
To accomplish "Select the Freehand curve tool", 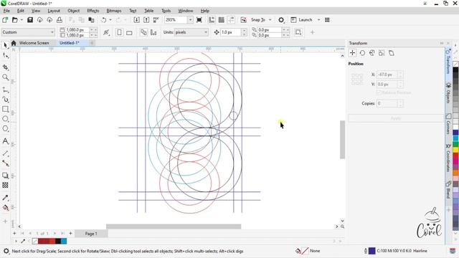I will pos(5,90).
